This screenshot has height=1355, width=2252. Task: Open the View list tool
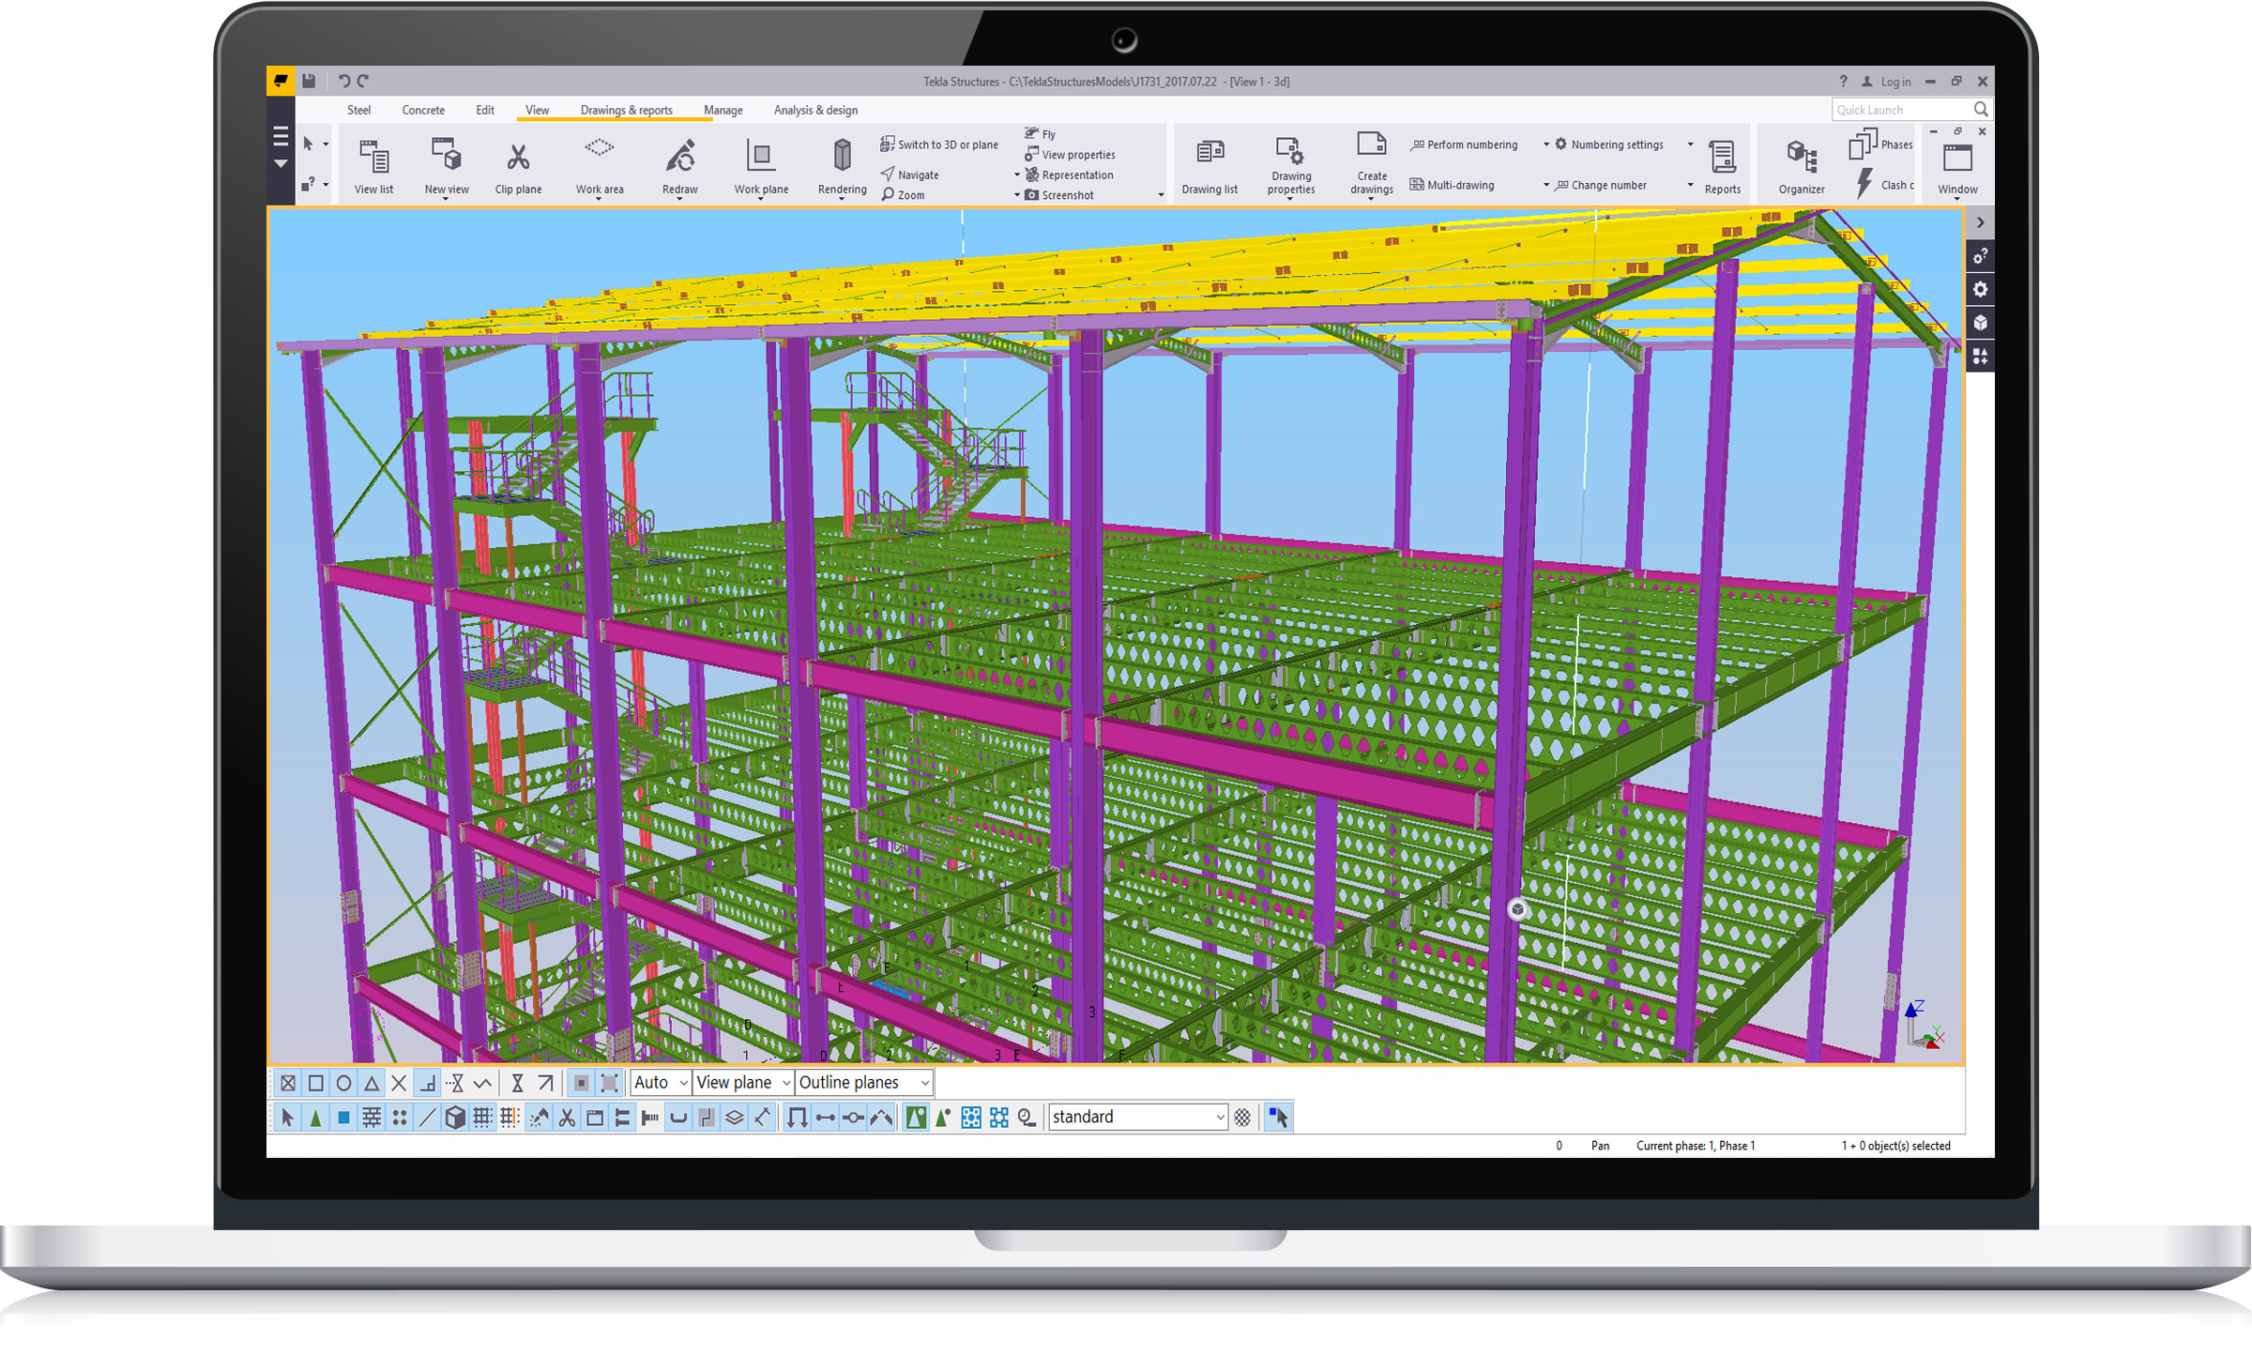click(373, 166)
